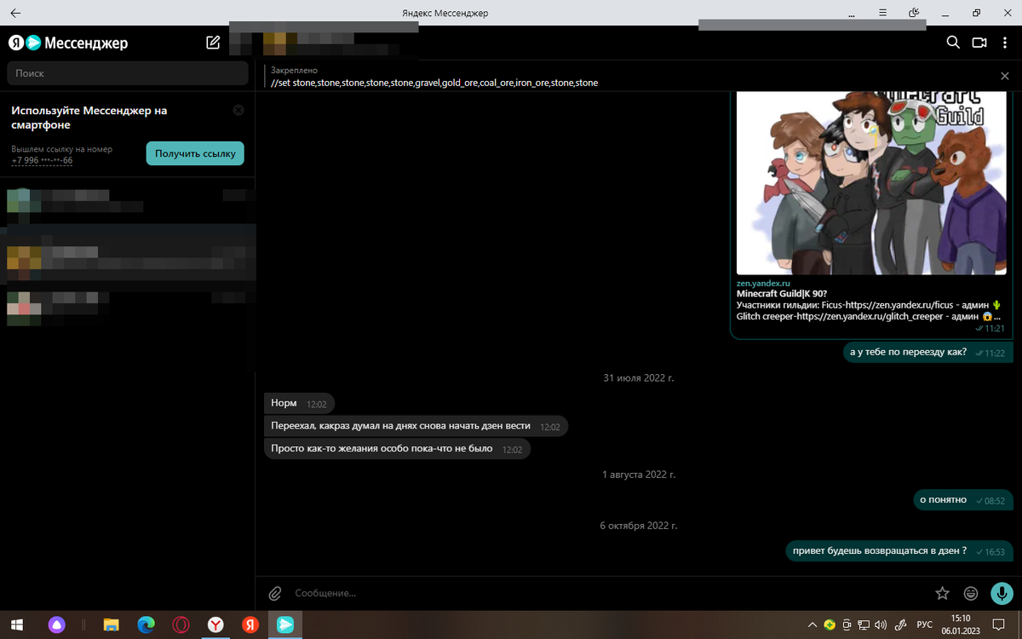Select the 'о понятно' message
The image size is (1022, 639).
pyautogui.click(x=963, y=500)
